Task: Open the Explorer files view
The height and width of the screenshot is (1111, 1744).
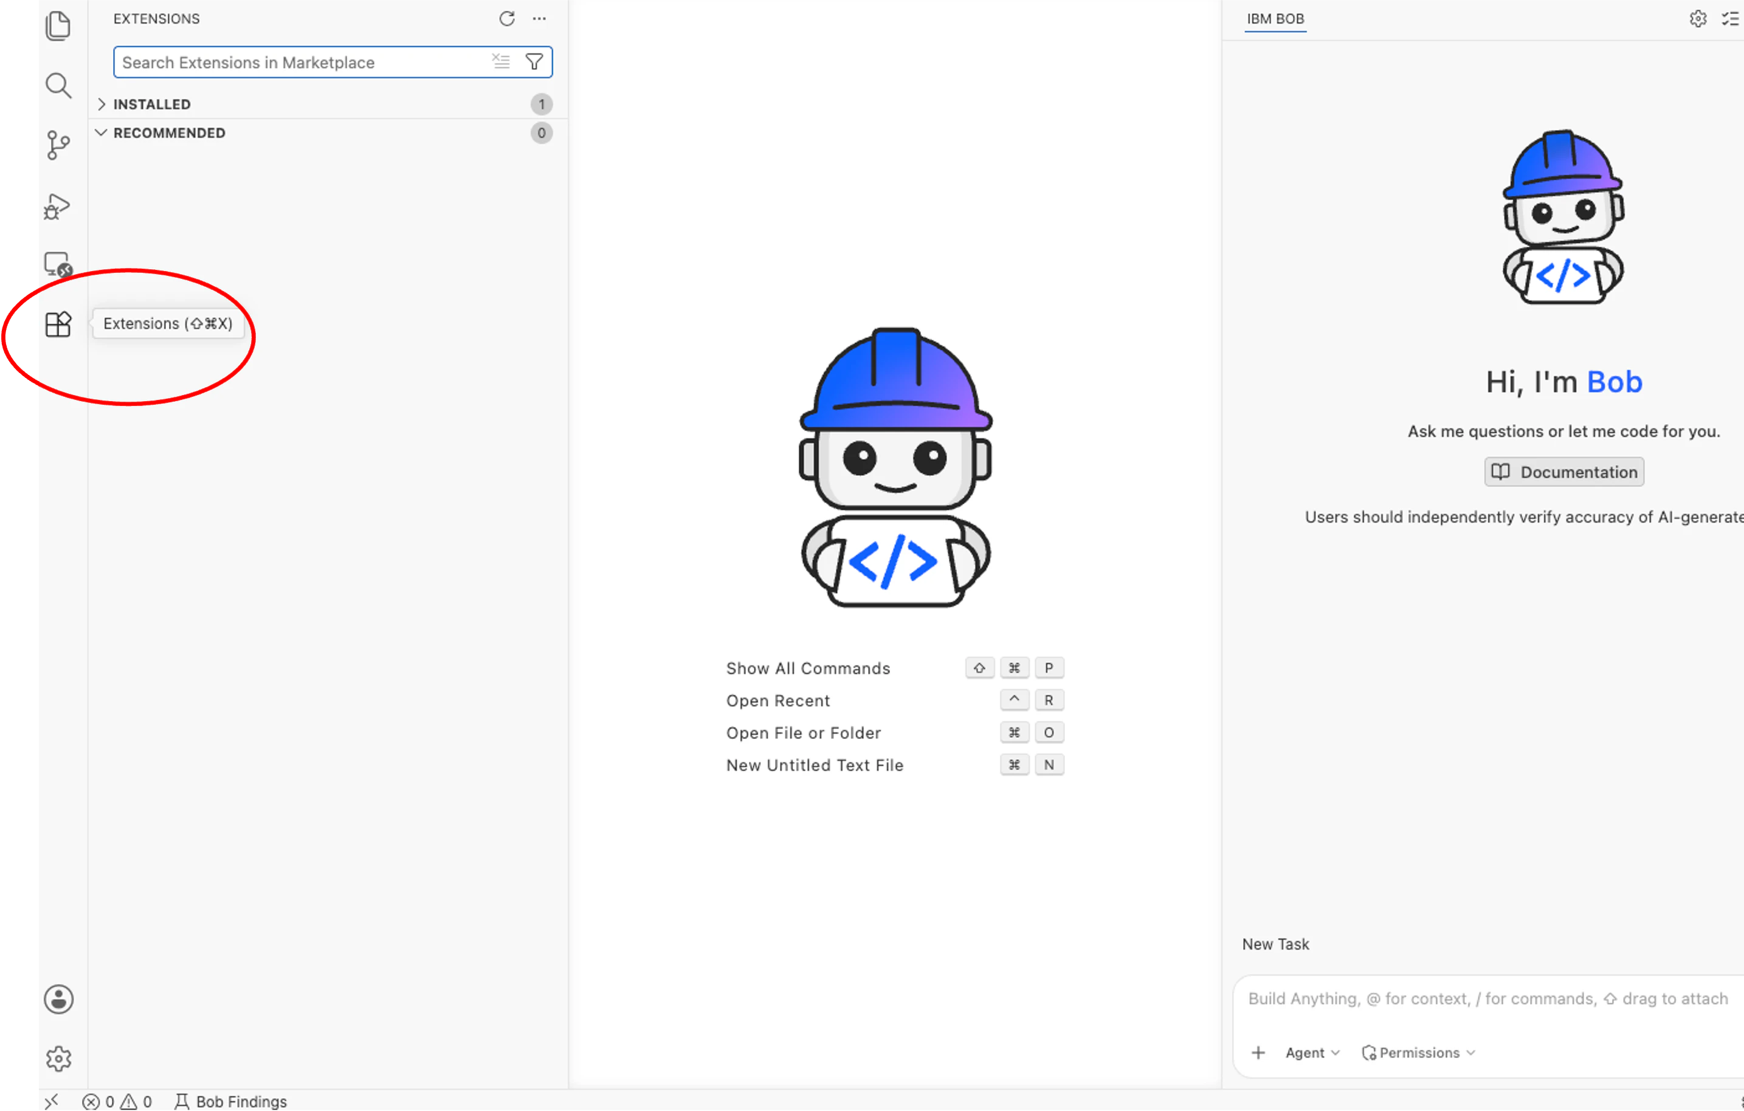Action: (x=58, y=26)
